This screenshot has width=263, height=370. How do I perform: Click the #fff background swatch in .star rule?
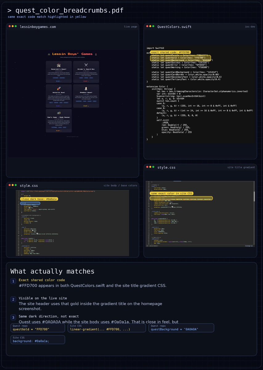[x=32, y=230]
